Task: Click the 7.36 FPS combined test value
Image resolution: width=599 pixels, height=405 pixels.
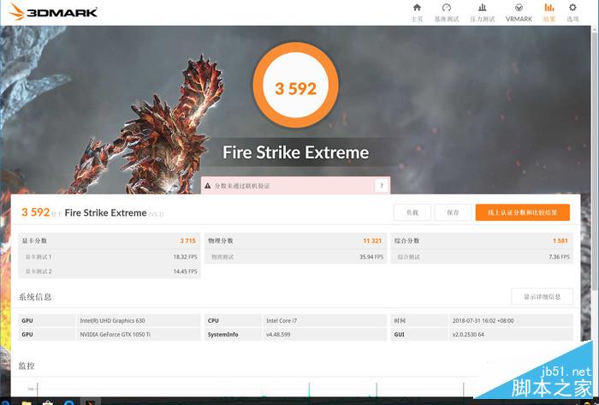Action: point(560,257)
